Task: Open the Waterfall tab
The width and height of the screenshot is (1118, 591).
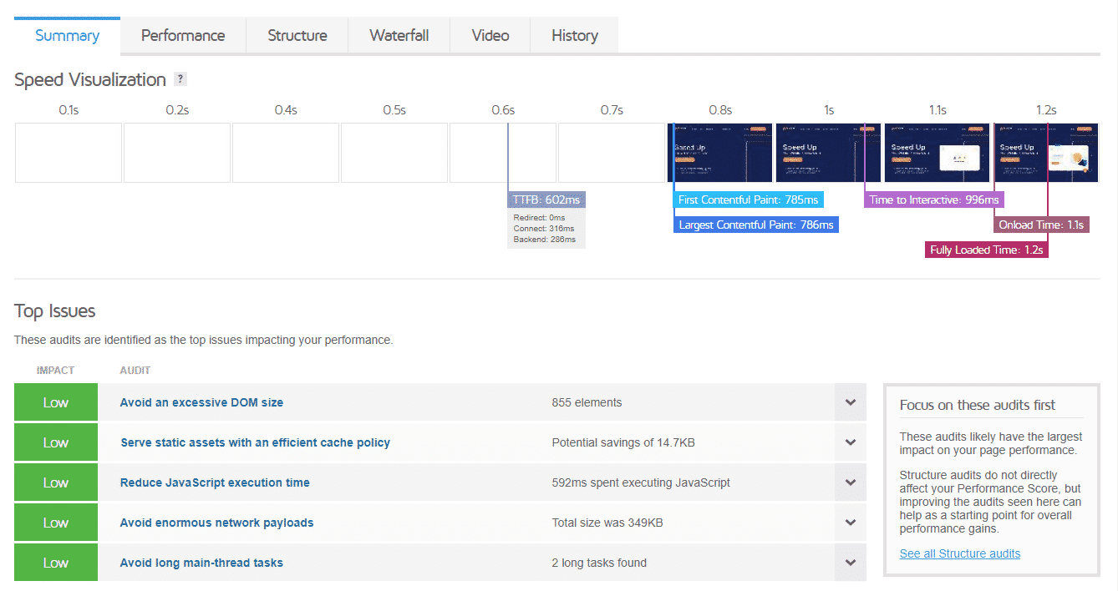Action: point(399,35)
